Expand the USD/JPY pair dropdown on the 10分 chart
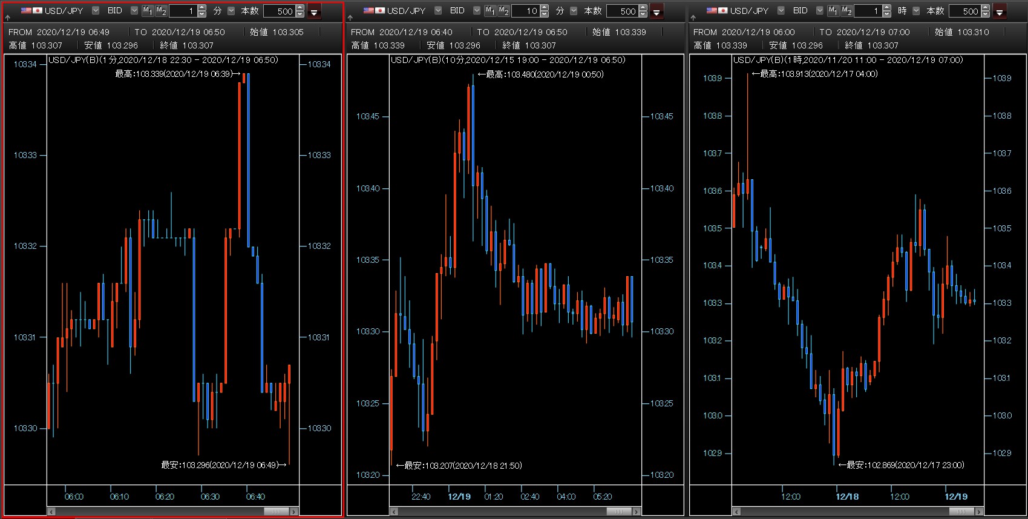 (x=438, y=10)
